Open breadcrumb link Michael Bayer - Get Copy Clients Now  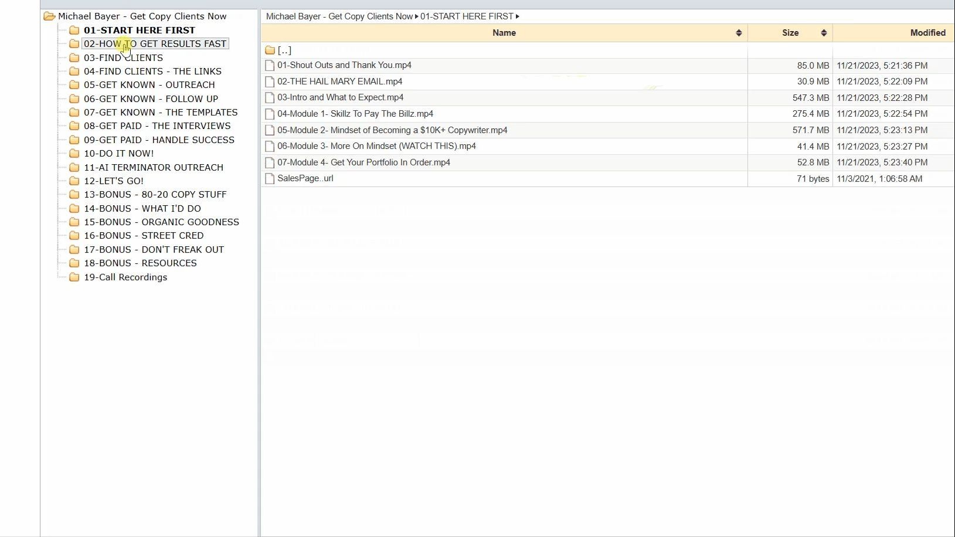(339, 16)
